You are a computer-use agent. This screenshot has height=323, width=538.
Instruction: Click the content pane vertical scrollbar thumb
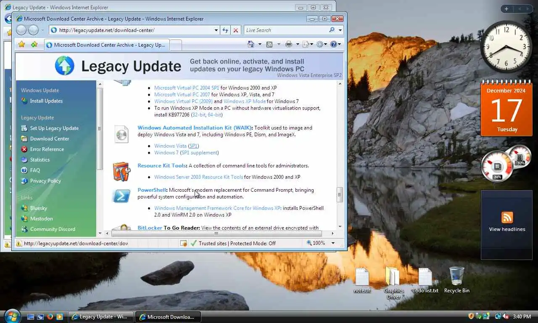click(340, 195)
